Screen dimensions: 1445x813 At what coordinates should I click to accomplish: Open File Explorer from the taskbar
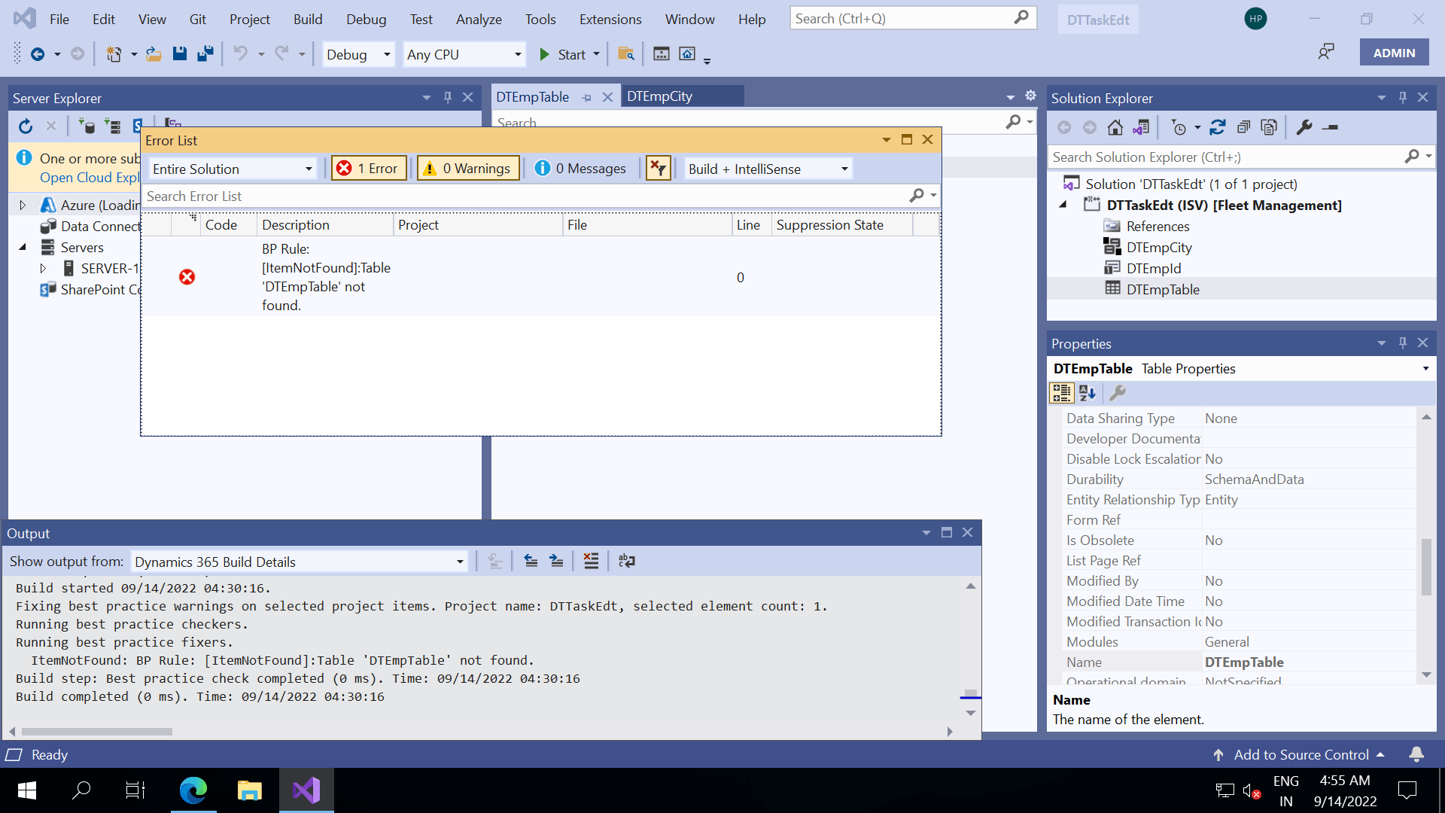click(250, 790)
